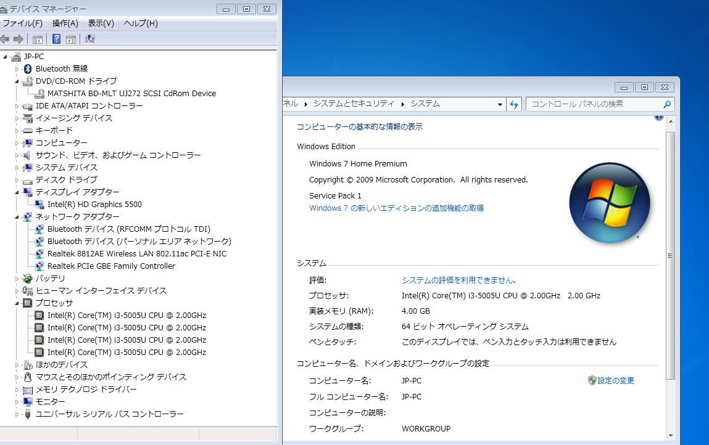Click the scroll down arrow in System window
Screen dimensions: 709x445
click(671, 436)
